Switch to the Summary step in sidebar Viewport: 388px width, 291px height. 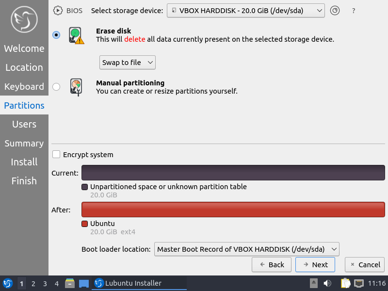(x=24, y=143)
